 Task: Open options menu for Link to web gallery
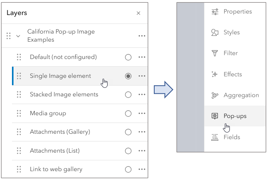[142, 170]
